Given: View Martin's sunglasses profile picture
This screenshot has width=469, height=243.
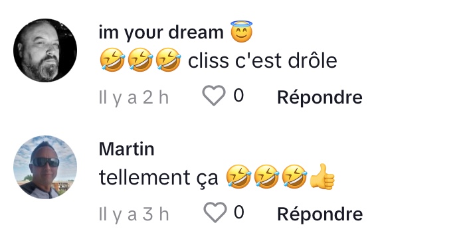Looking at the screenshot, I should click(45, 167).
